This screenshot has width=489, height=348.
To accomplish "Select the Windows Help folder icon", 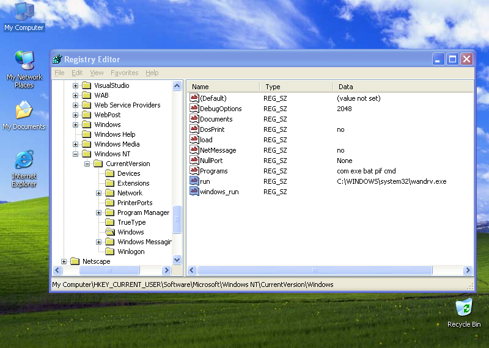I will click(x=86, y=134).
